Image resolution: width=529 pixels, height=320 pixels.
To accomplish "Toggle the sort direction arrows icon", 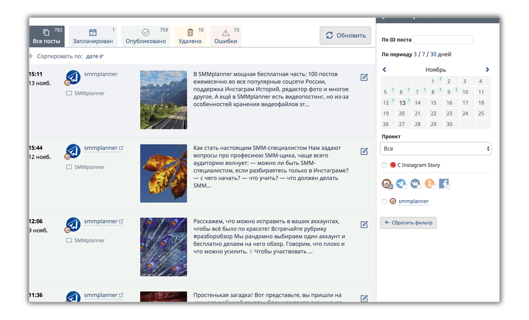I will pos(31,57).
